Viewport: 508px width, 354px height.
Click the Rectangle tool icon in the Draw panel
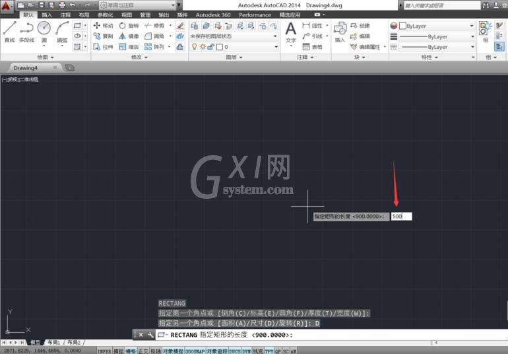pyautogui.click(x=77, y=25)
